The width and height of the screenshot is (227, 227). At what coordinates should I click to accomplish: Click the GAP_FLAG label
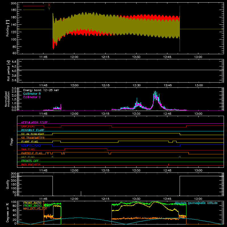pyautogui.click(x=28, y=126)
